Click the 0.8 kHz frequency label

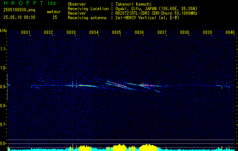click(3, 106)
